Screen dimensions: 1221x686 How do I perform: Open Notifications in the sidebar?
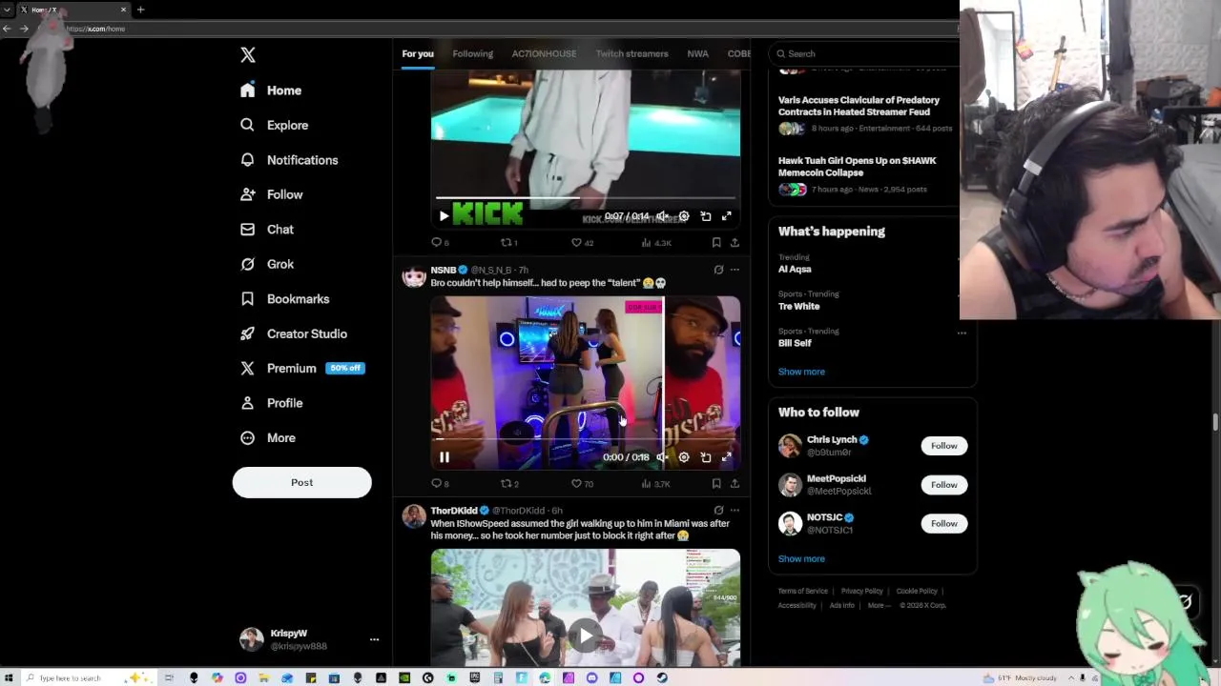click(289, 160)
